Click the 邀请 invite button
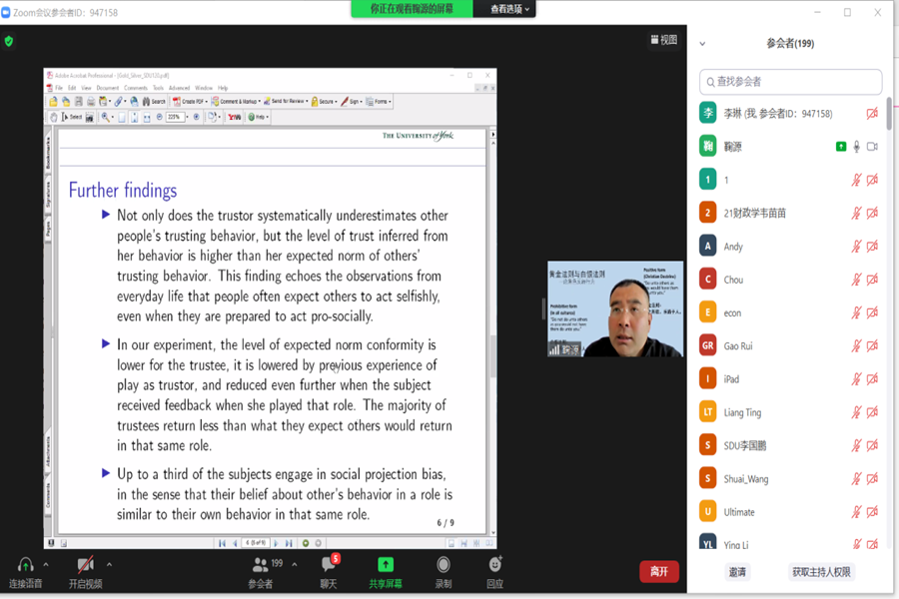This screenshot has width=899, height=599. 737,572
